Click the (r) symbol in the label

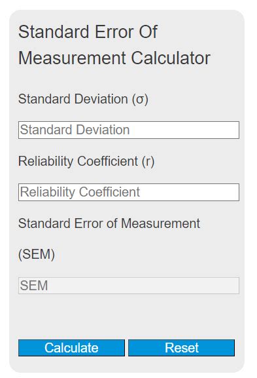(x=148, y=162)
